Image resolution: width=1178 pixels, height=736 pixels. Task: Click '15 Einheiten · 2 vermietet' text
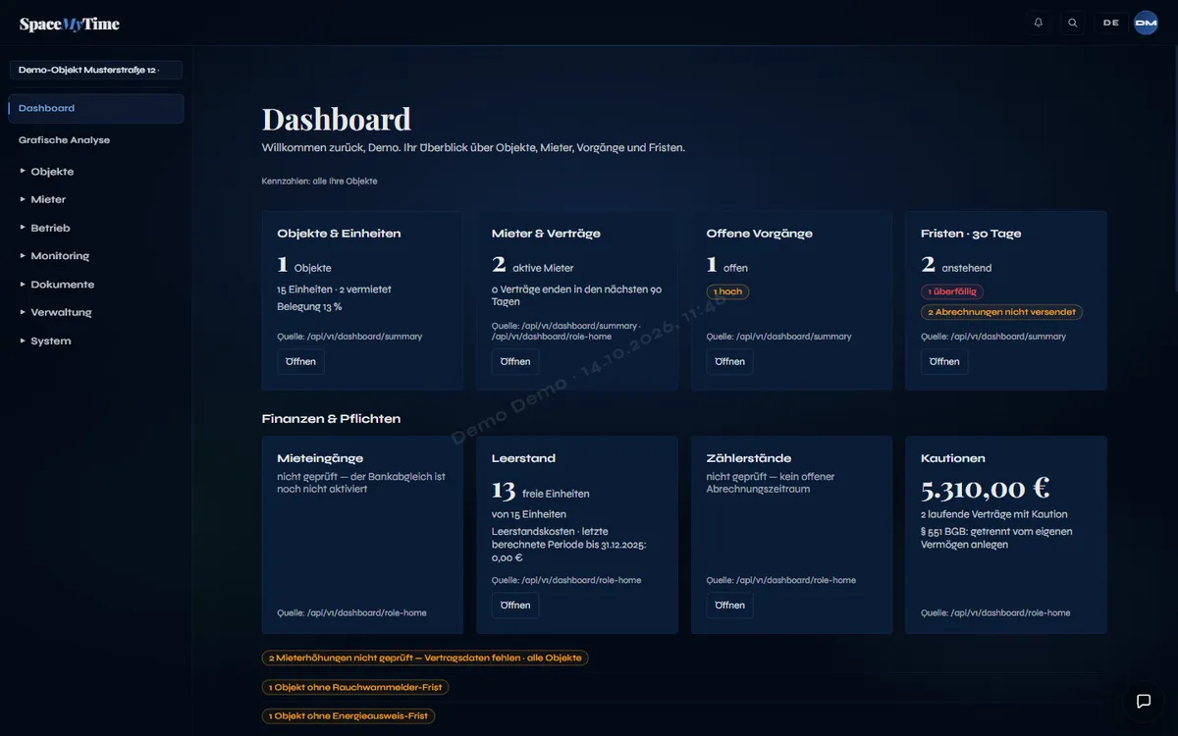coord(334,289)
